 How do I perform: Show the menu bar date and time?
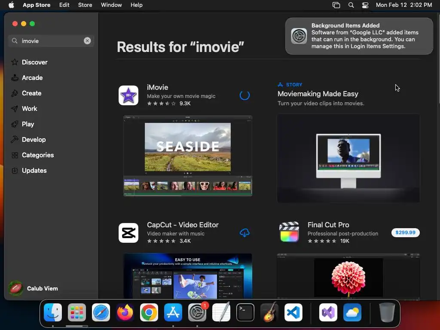404,5
